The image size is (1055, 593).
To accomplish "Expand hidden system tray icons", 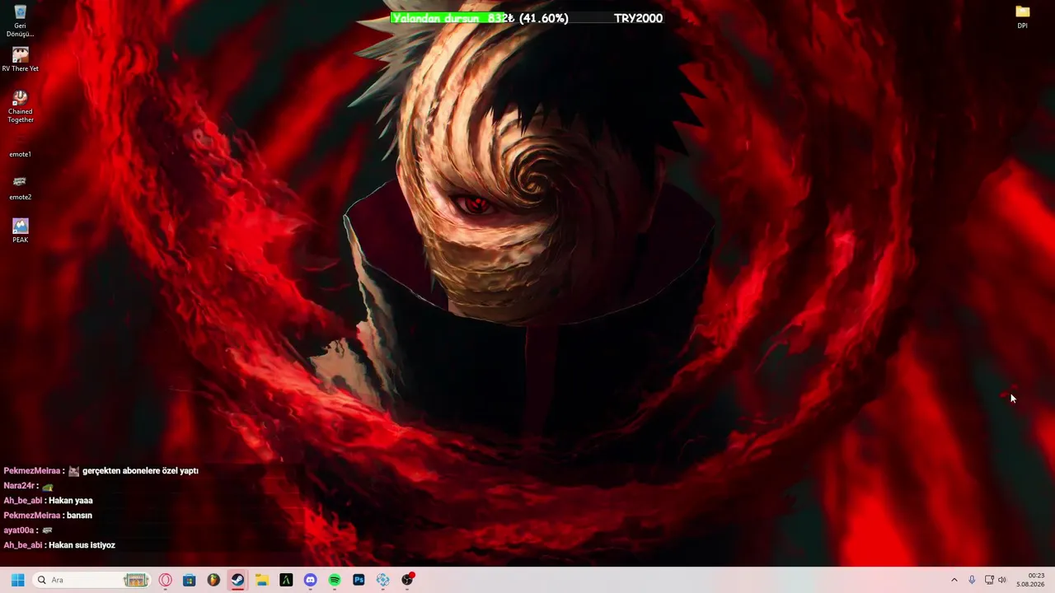I will 954,580.
